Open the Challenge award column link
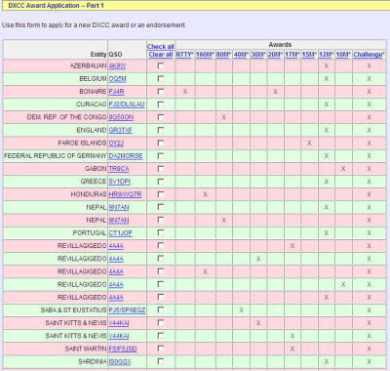The width and height of the screenshot is (390, 371). point(369,55)
